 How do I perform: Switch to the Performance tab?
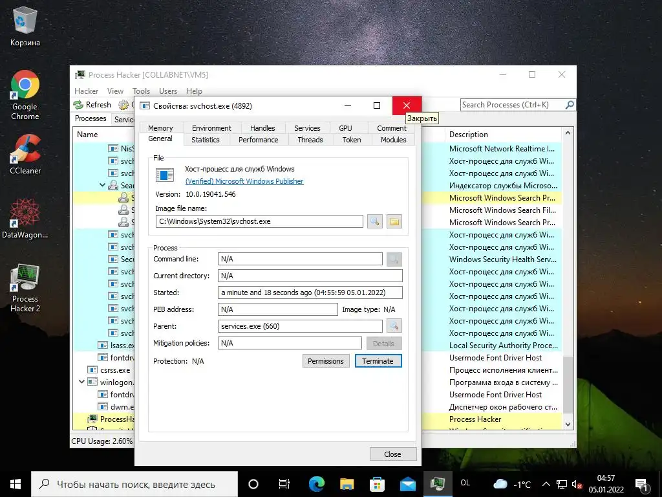tap(259, 140)
